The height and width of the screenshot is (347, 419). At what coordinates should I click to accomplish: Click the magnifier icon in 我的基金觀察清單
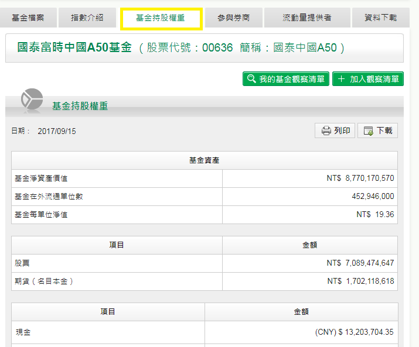[251, 79]
